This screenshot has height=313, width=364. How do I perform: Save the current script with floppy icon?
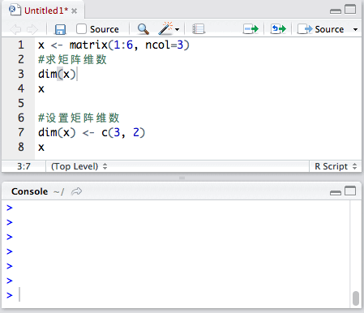(60, 29)
